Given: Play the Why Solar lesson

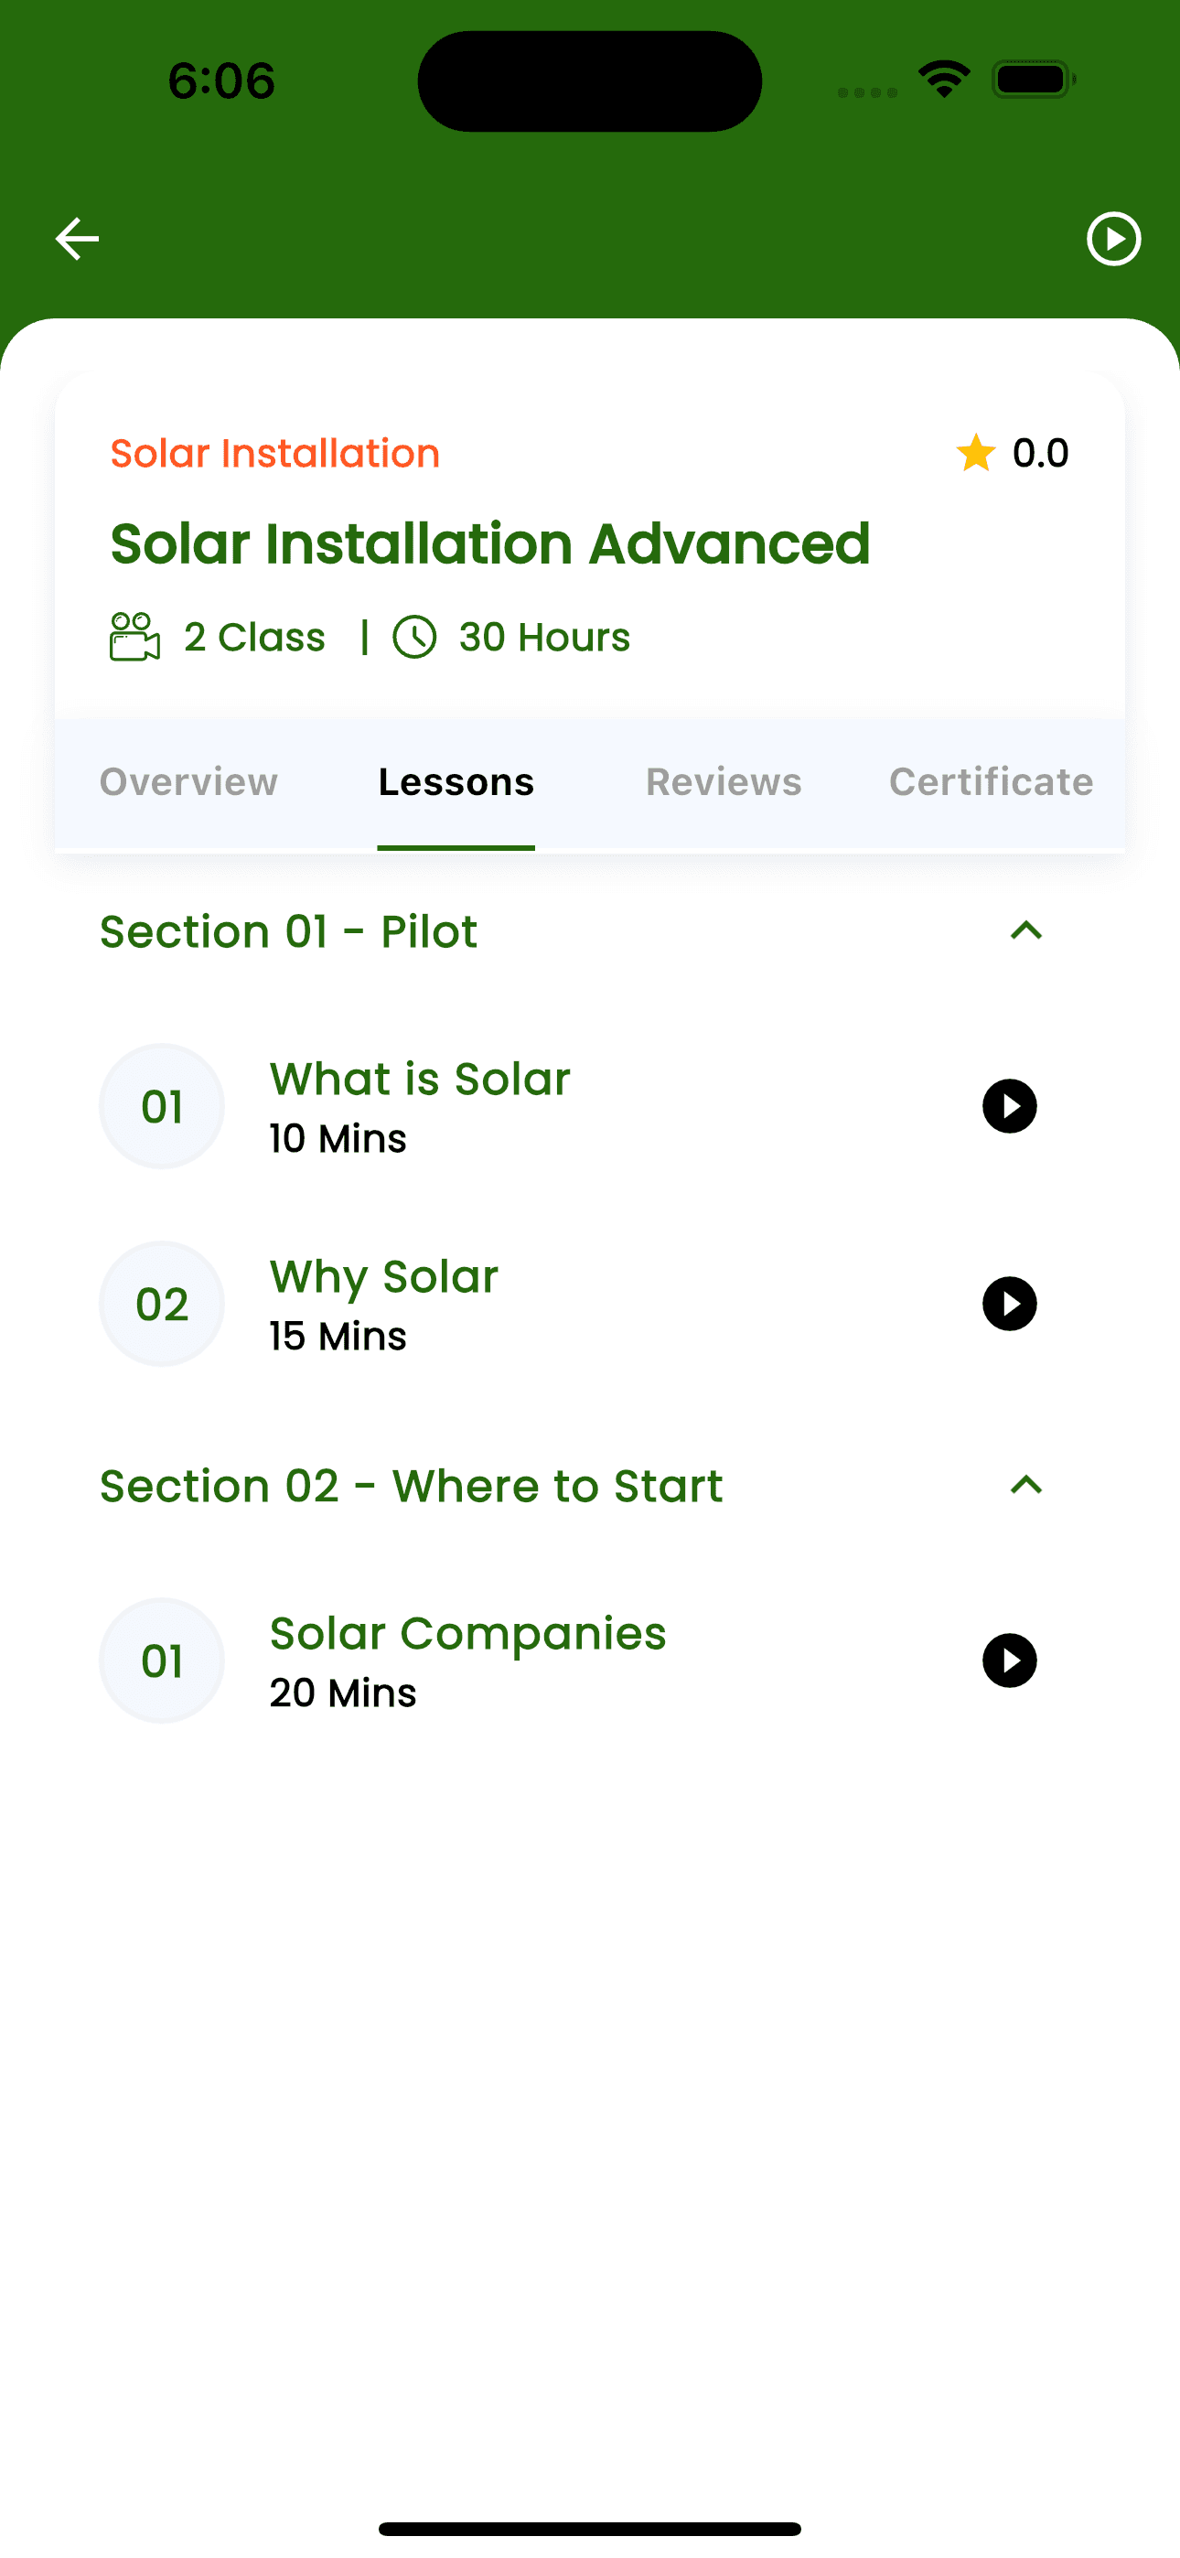Looking at the screenshot, I should click(x=1009, y=1303).
